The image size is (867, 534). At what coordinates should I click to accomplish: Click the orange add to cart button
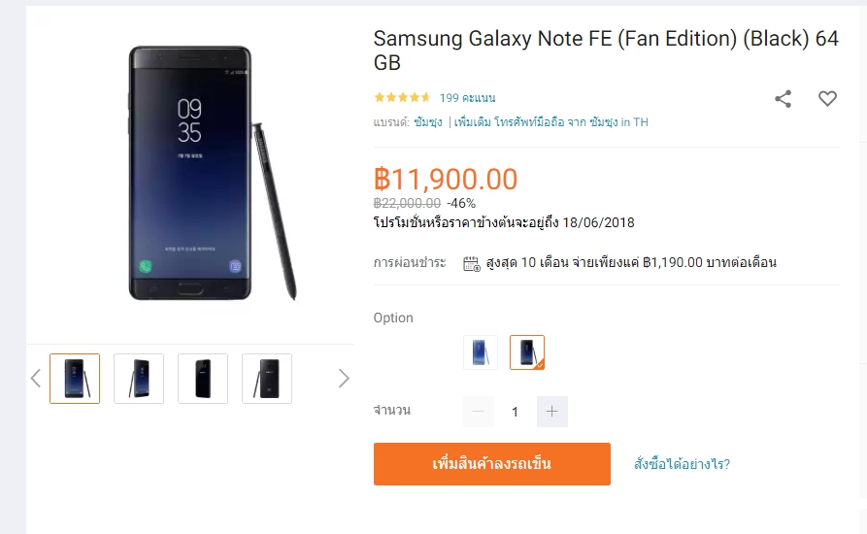click(x=492, y=464)
